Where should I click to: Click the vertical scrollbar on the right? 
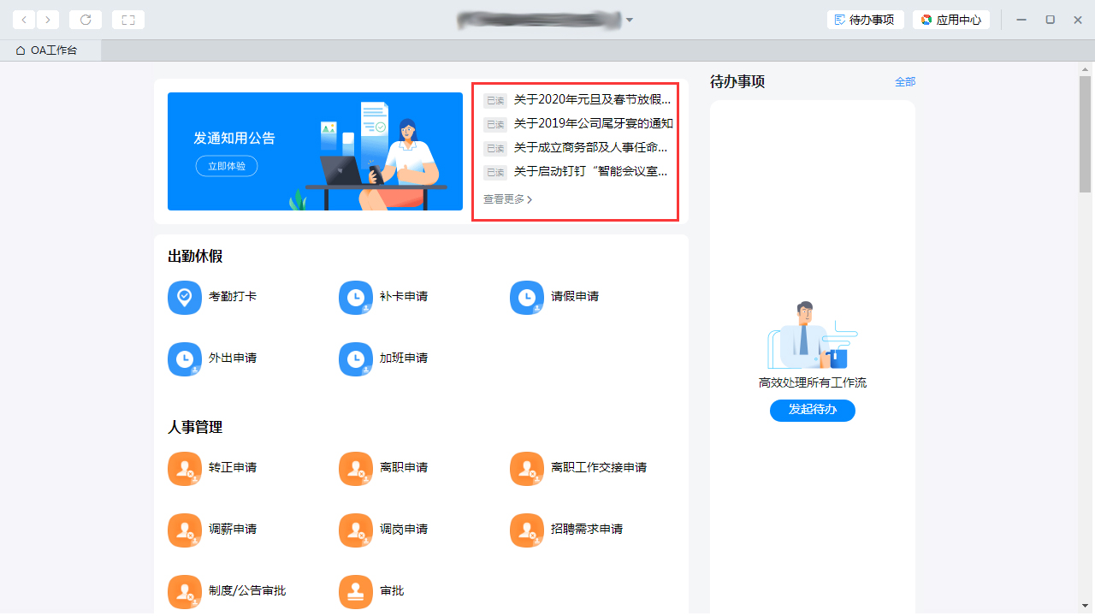tap(1085, 128)
